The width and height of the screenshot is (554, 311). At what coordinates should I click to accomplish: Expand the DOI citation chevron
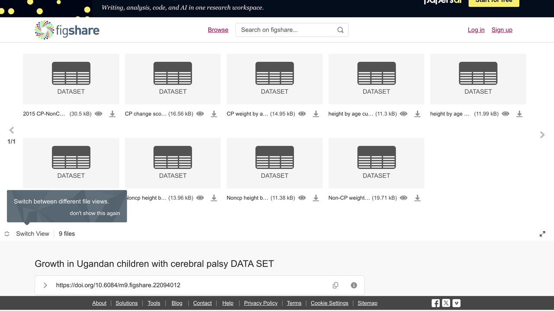pyautogui.click(x=45, y=285)
